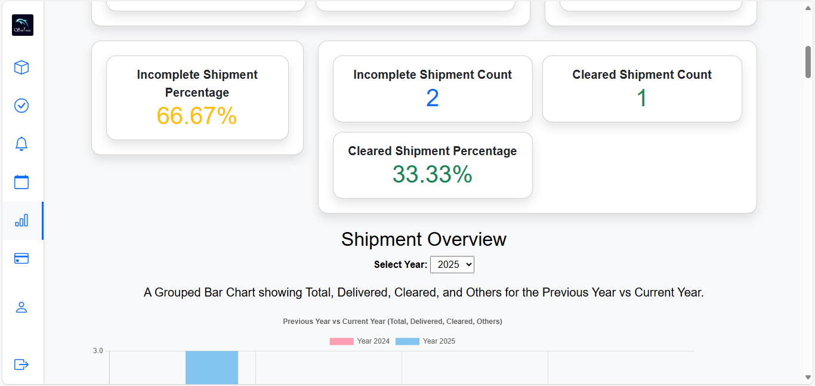Open the user profile icon
The image size is (815, 386).
click(21, 307)
